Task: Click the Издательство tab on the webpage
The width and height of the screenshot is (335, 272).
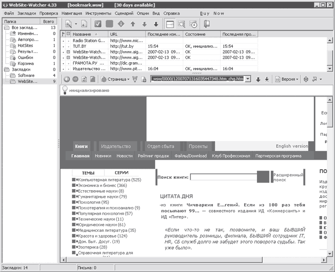Action: [116, 146]
